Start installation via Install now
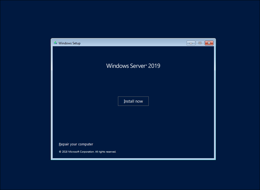This screenshot has width=260, height=190. tap(133, 101)
